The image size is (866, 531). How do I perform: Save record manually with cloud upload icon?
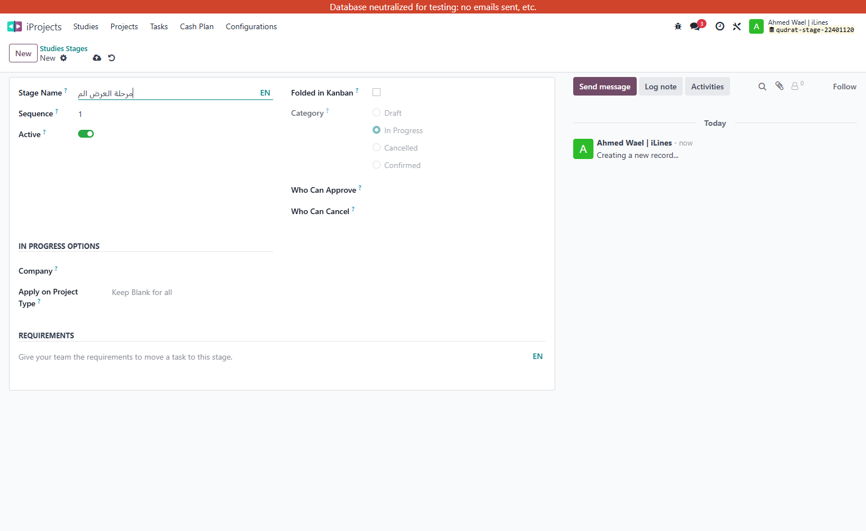[x=97, y=58]
